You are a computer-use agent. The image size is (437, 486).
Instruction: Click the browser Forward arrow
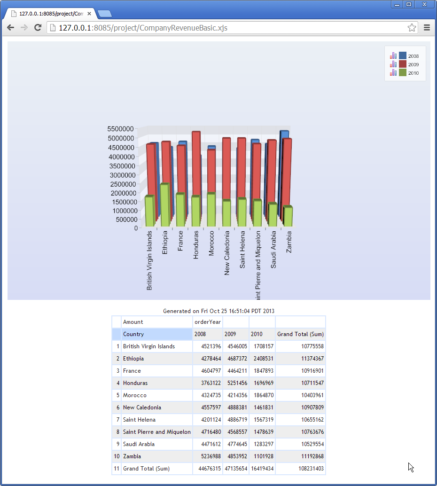coord(24,28)
